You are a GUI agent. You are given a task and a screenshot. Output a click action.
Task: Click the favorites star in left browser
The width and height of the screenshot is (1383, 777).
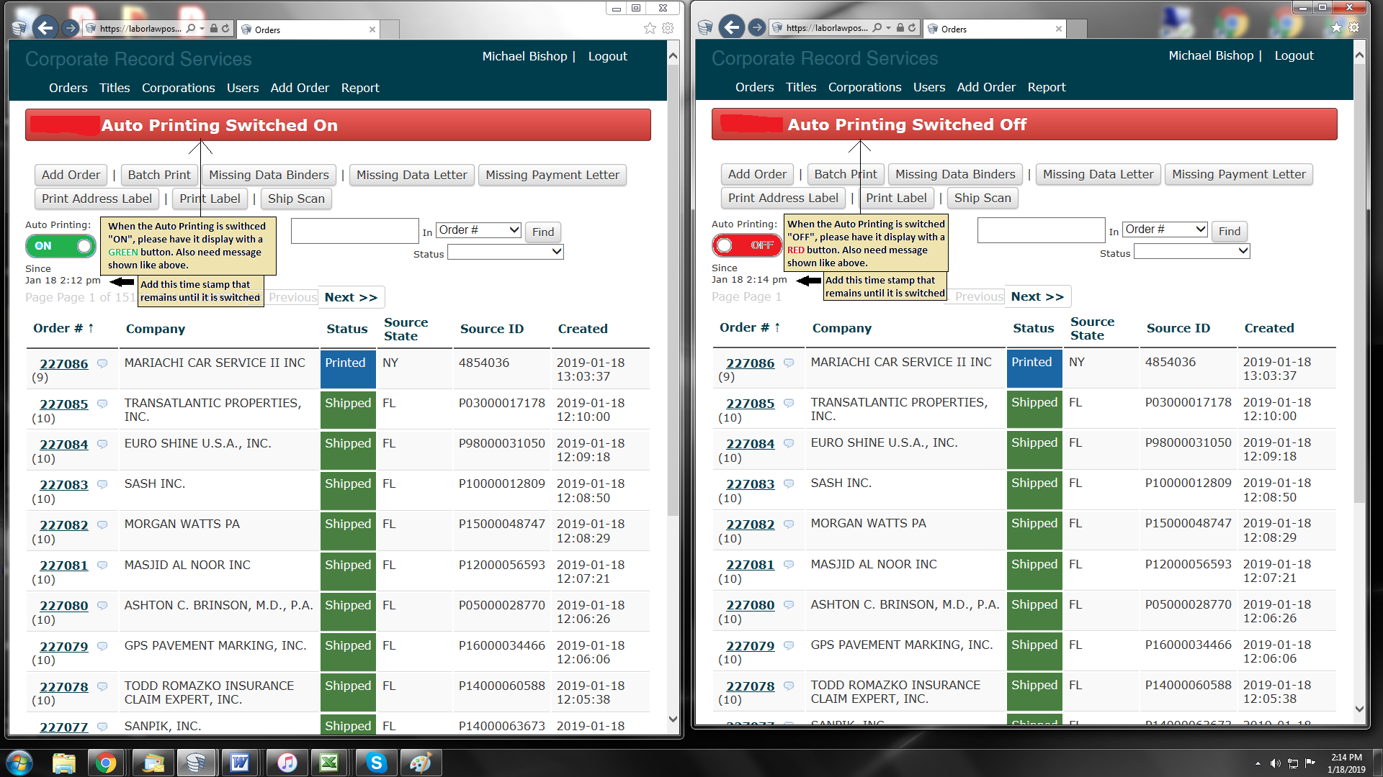click(x=650, y=28)
